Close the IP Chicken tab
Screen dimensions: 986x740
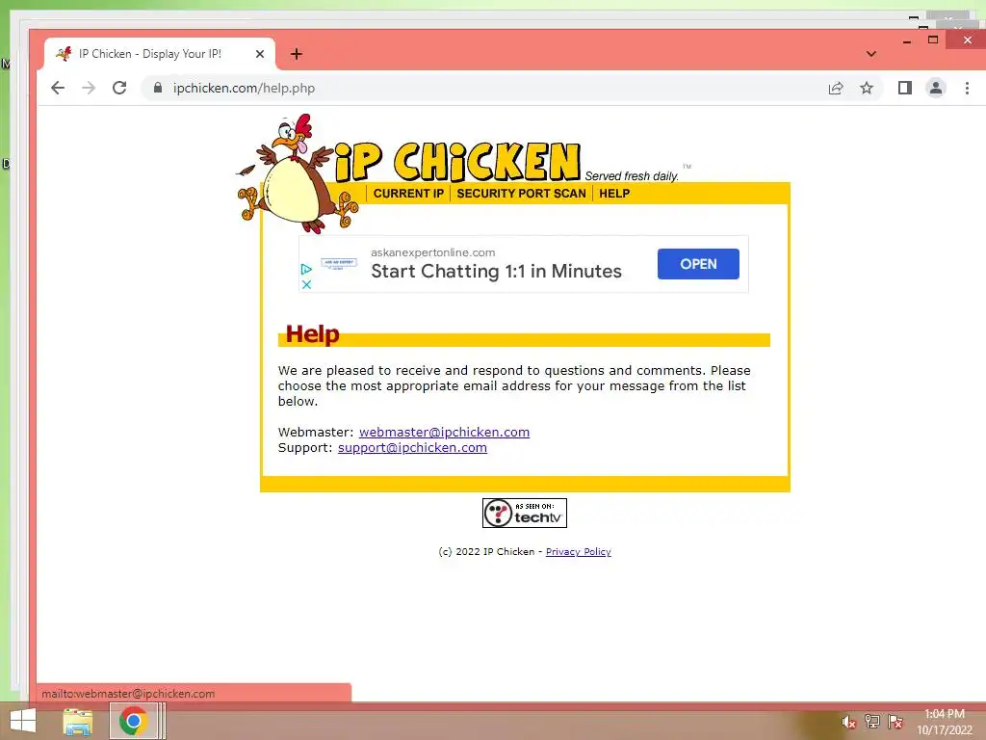pyautogui.click(x=260, y=54)
